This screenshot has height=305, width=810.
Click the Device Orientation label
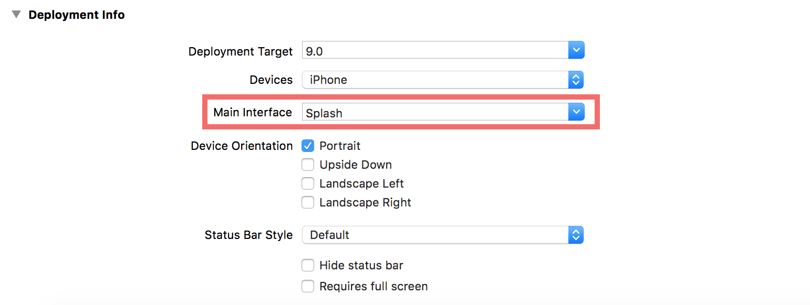point(242,146)
